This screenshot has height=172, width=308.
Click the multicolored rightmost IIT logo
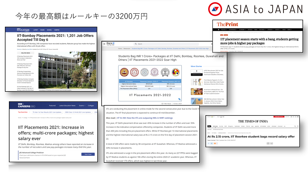[176, 72]
